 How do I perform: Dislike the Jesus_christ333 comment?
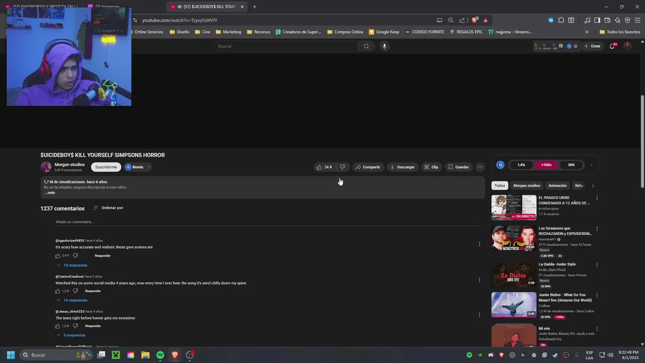point(75,326)
